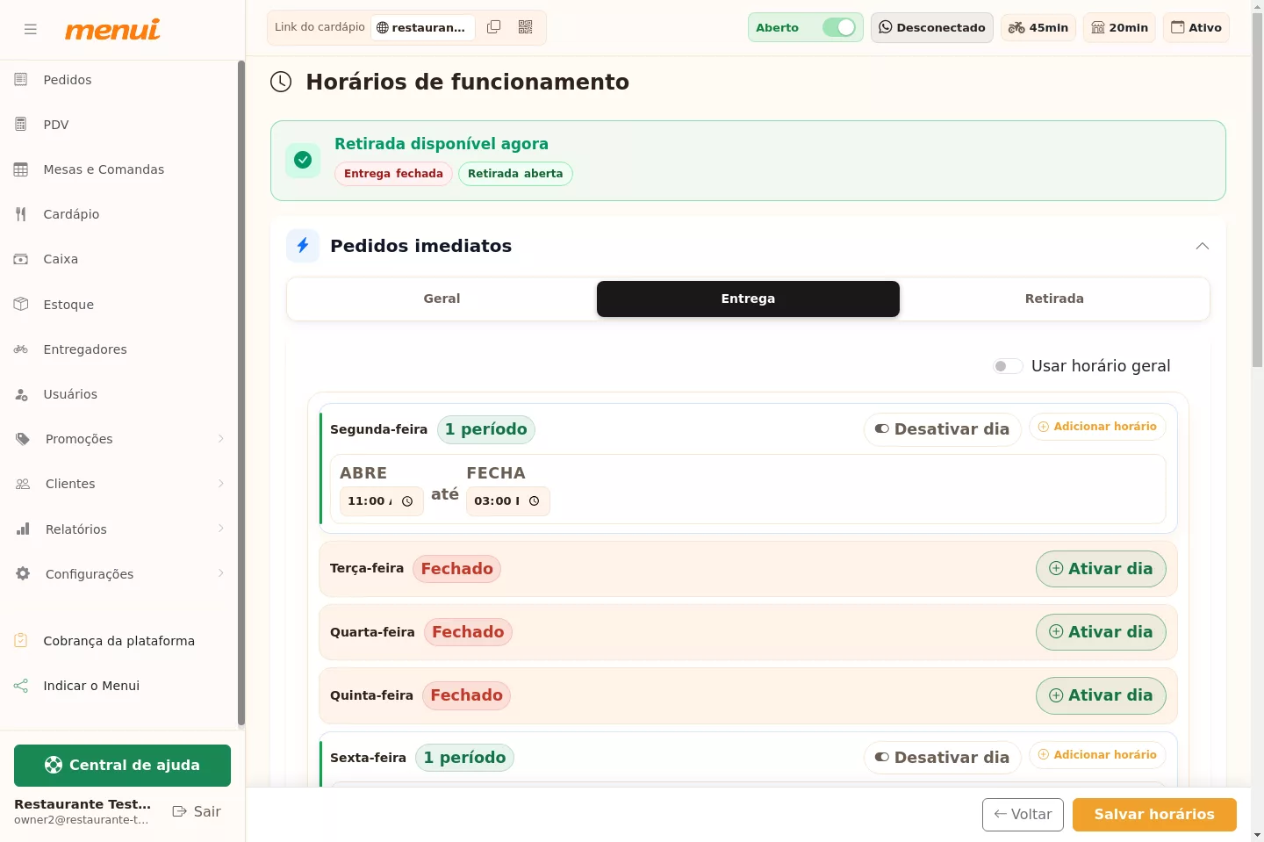Click the Entregadores motorcycle icon

(x=21, y=349)
